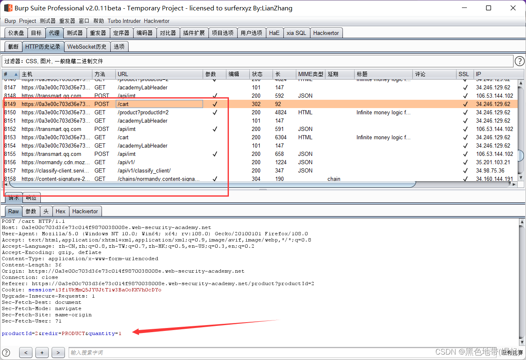Open the 插件扩展 tab

194,33
